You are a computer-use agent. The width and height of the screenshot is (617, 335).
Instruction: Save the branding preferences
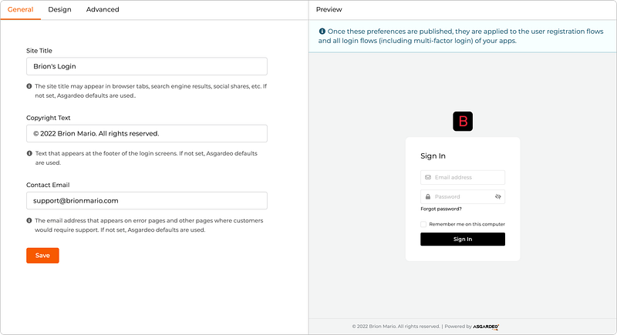[x=42, y=255]
